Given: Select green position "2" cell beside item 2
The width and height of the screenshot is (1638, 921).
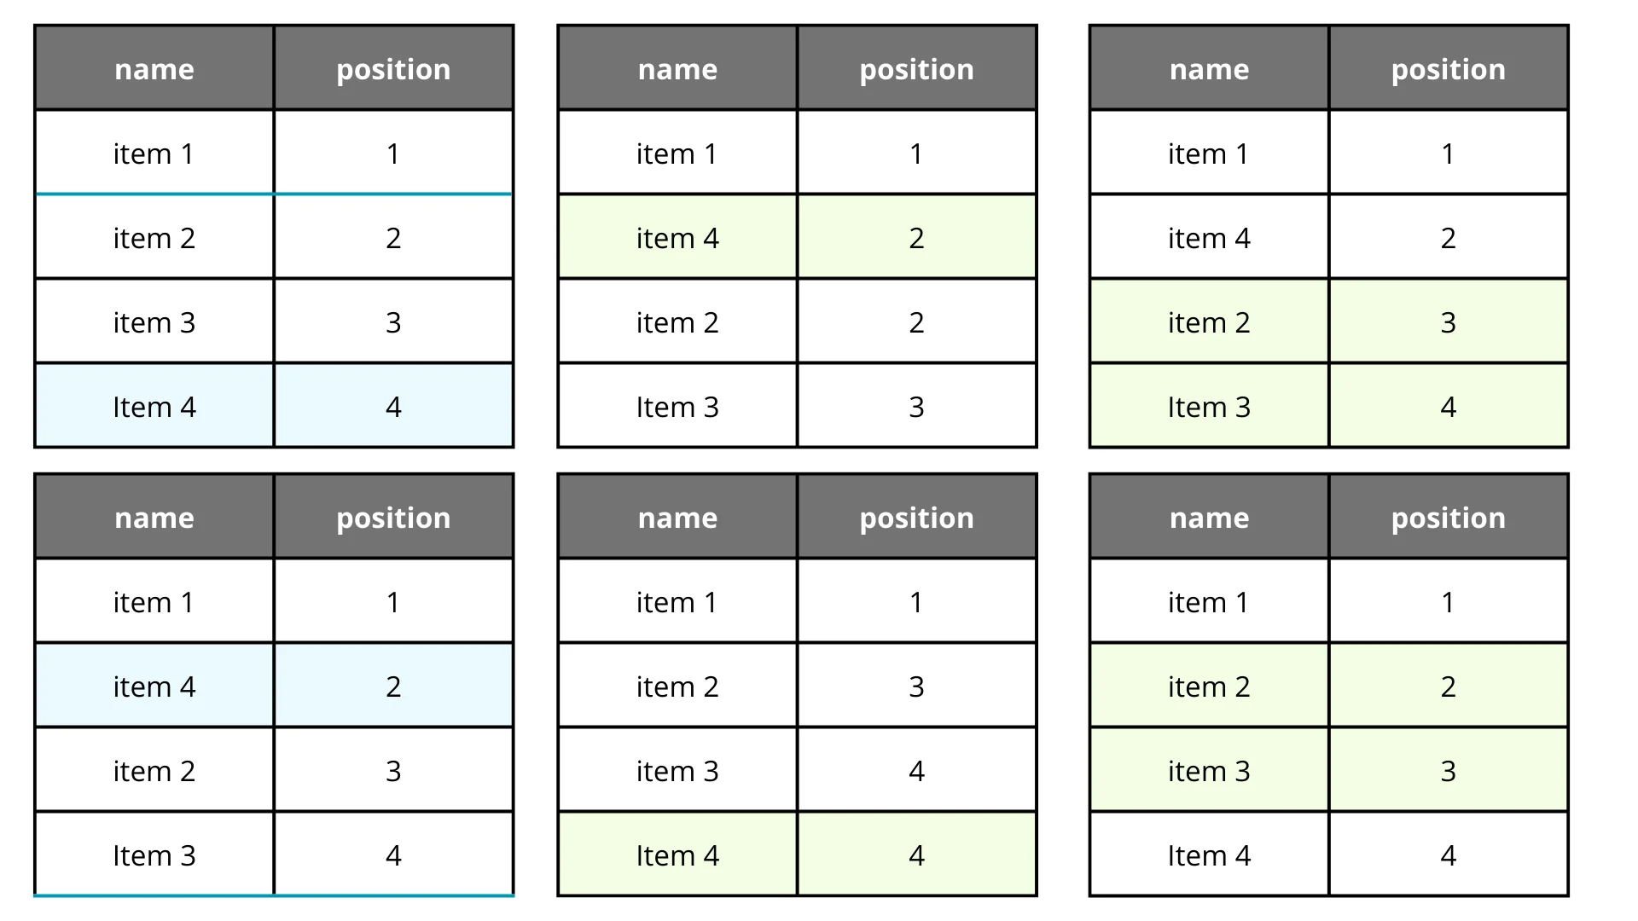Looking at the screenshot, I should 1448,686.
